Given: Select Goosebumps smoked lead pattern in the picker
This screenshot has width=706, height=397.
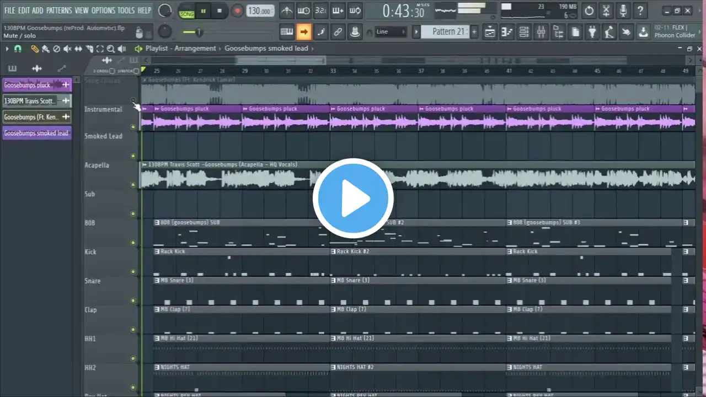Looking at the screenshot, I should pyautogui.click(x=37, y=133).
